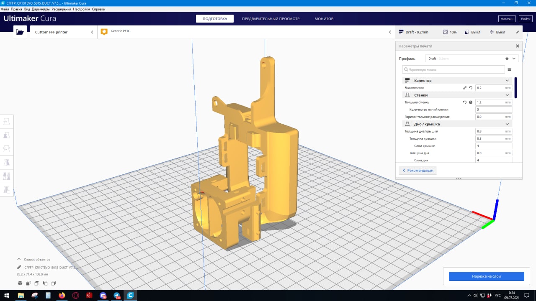Switch to left side view cube icon
This screenshot has height=301, width=536.
45,283
